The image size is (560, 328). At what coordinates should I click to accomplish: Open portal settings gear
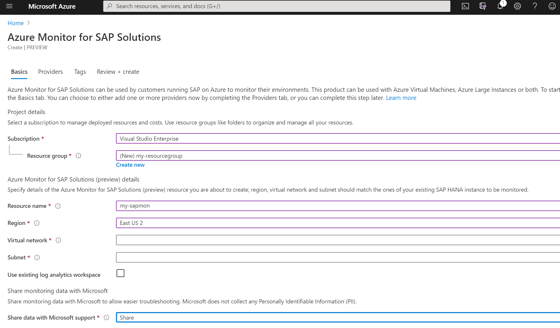[x=517, y=6]
